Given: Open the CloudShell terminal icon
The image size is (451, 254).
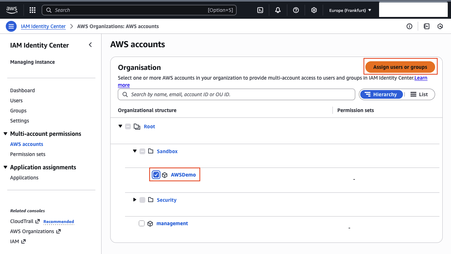Looking at the screenshot, I should pyautogui.click(x=260, y=10).
